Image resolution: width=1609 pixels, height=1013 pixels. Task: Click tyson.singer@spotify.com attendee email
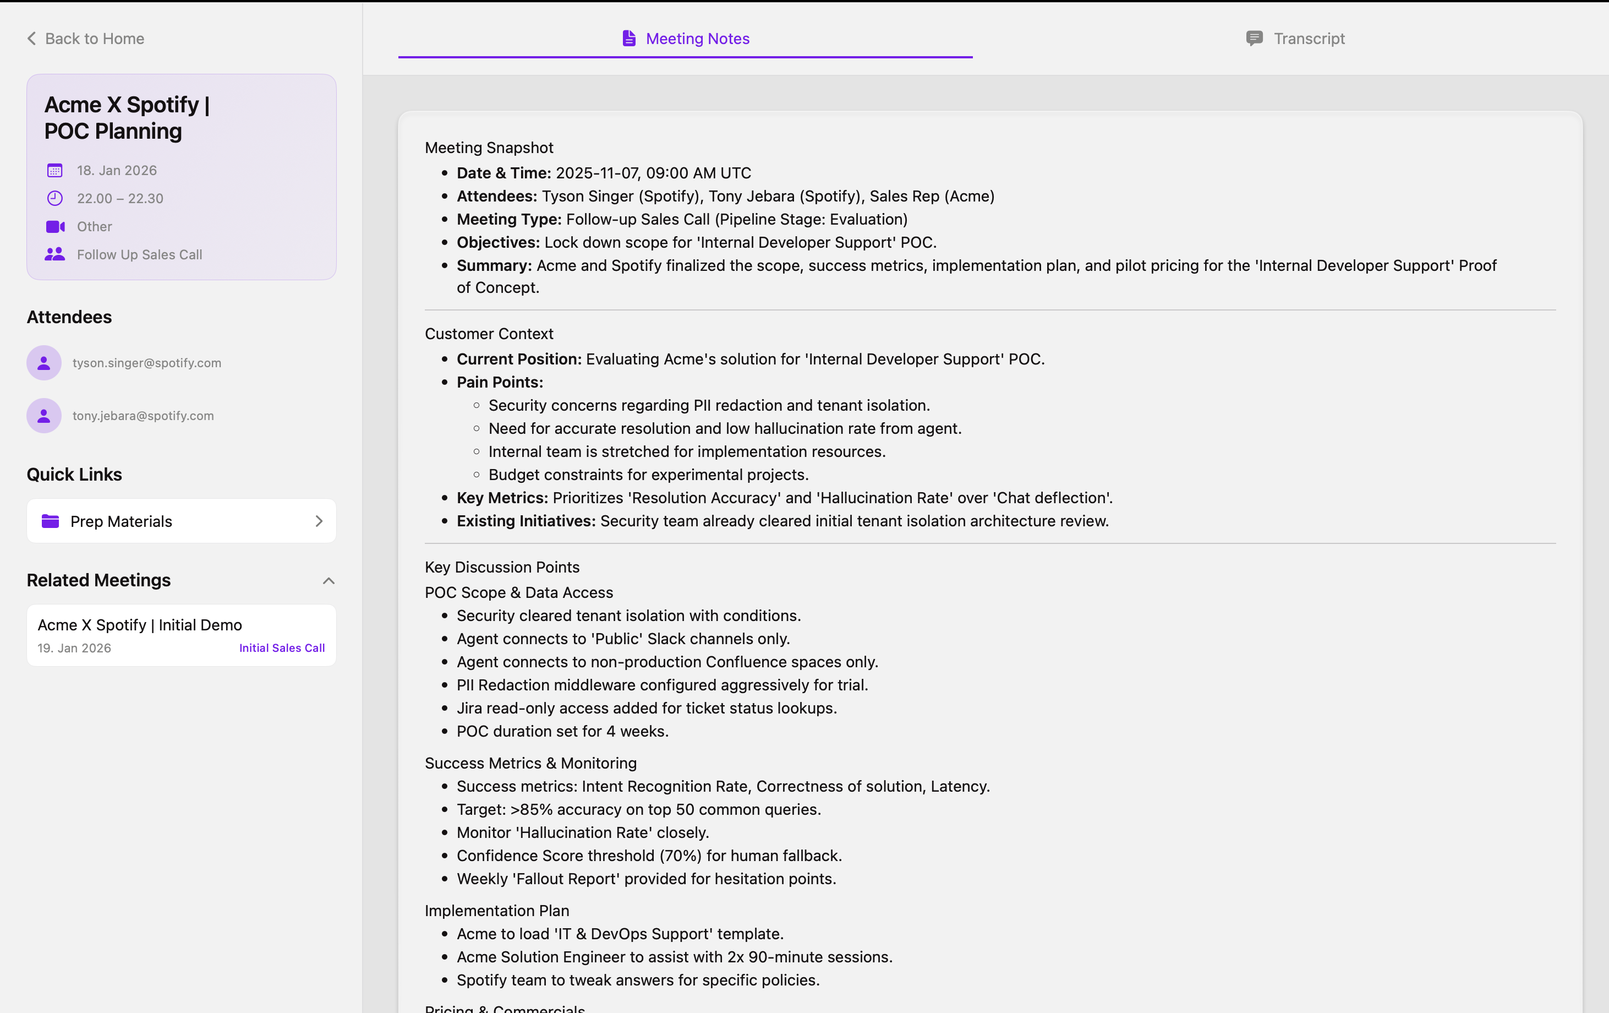(146, 363)
